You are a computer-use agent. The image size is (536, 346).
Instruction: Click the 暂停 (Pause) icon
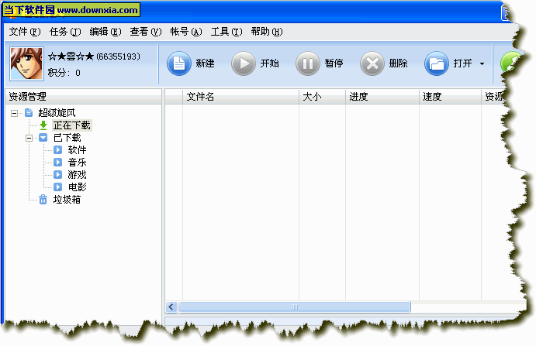[309, 63]
